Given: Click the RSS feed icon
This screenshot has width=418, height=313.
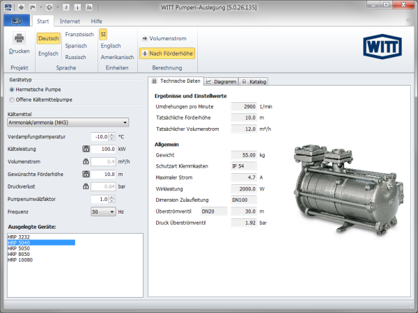Looking at the screenshot, I should click(x=88, y=8).
